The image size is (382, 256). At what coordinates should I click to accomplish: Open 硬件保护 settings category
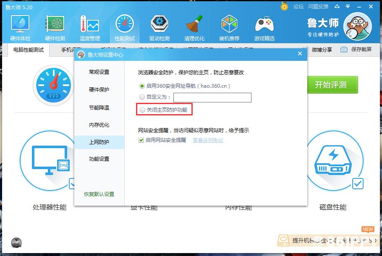click(99, 90)
